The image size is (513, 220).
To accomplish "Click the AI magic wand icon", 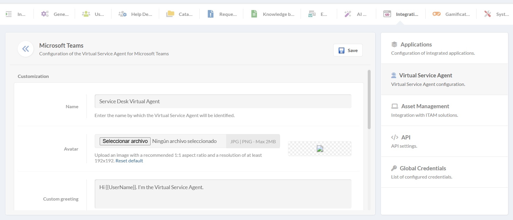I will point(348,14).
